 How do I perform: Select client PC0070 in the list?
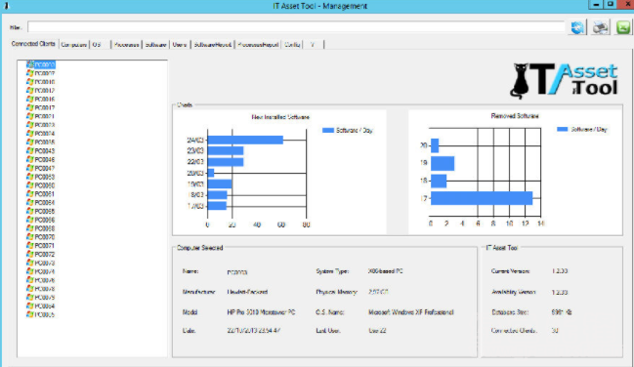40,237
